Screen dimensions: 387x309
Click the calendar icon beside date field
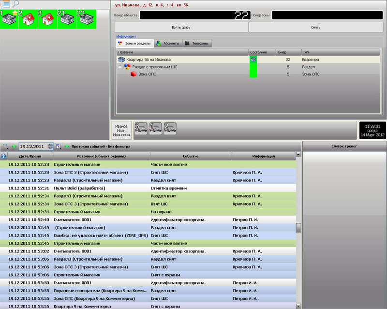[x=59, y=146]
